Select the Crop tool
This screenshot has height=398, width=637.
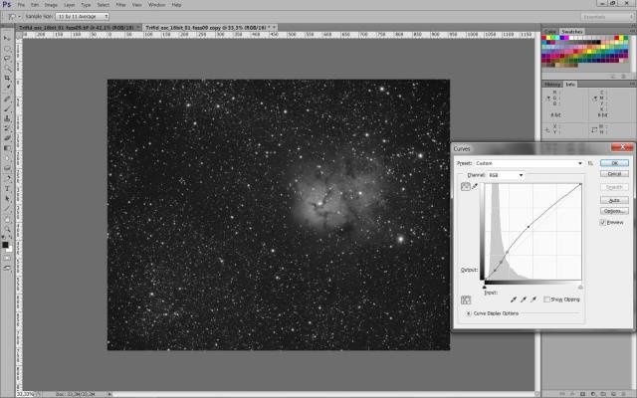pos(7,77)
